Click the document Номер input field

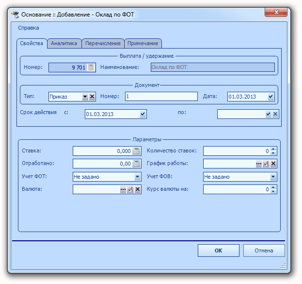point(161,97)
